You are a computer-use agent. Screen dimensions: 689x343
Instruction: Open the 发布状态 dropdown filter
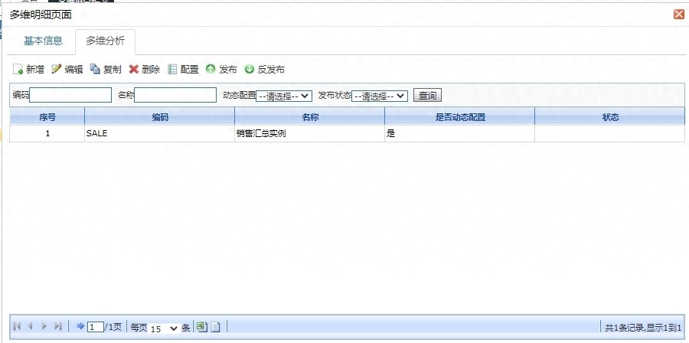pos(380,96)
